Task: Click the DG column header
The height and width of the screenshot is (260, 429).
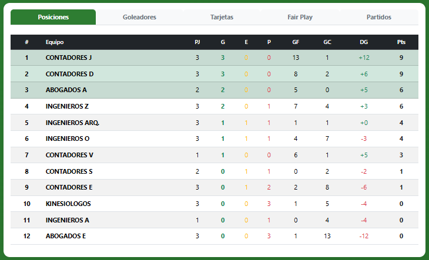Action: coord(364,42)
